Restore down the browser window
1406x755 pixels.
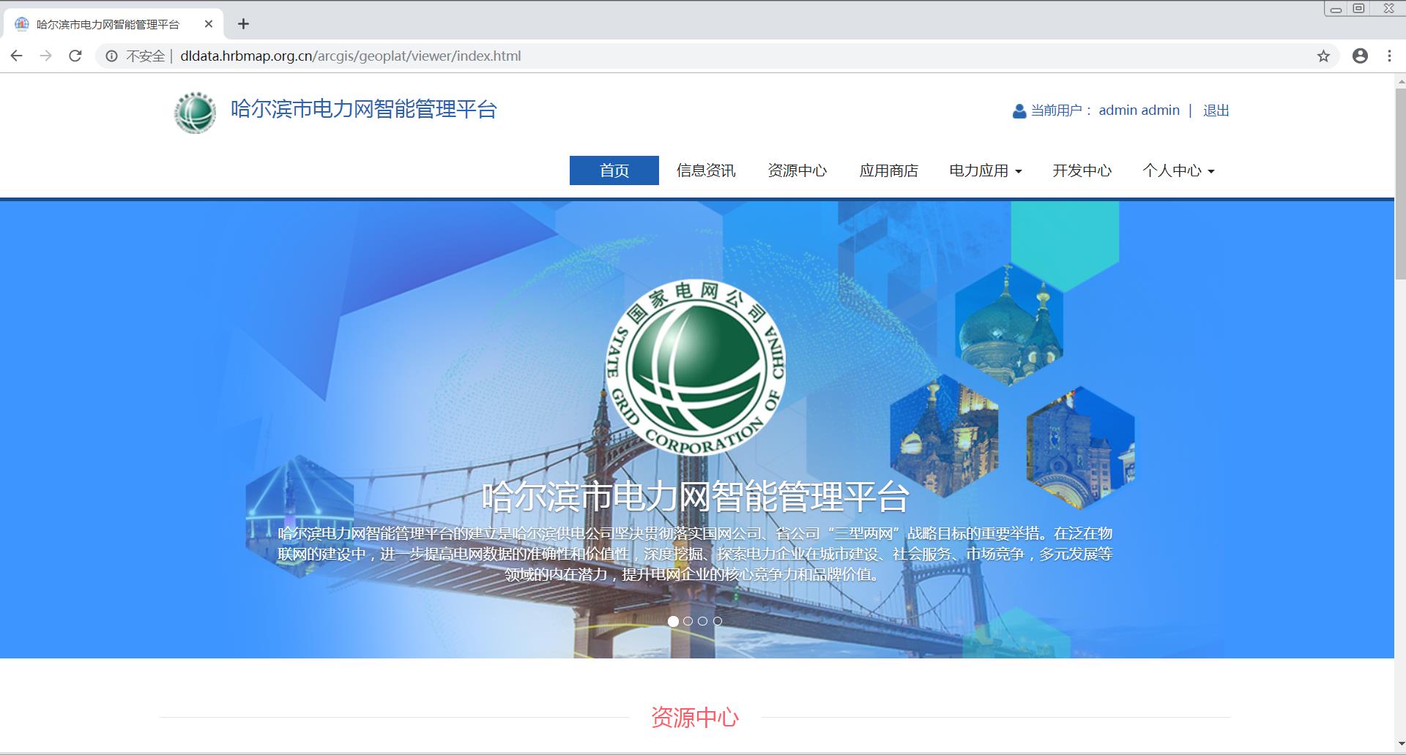1359,9
